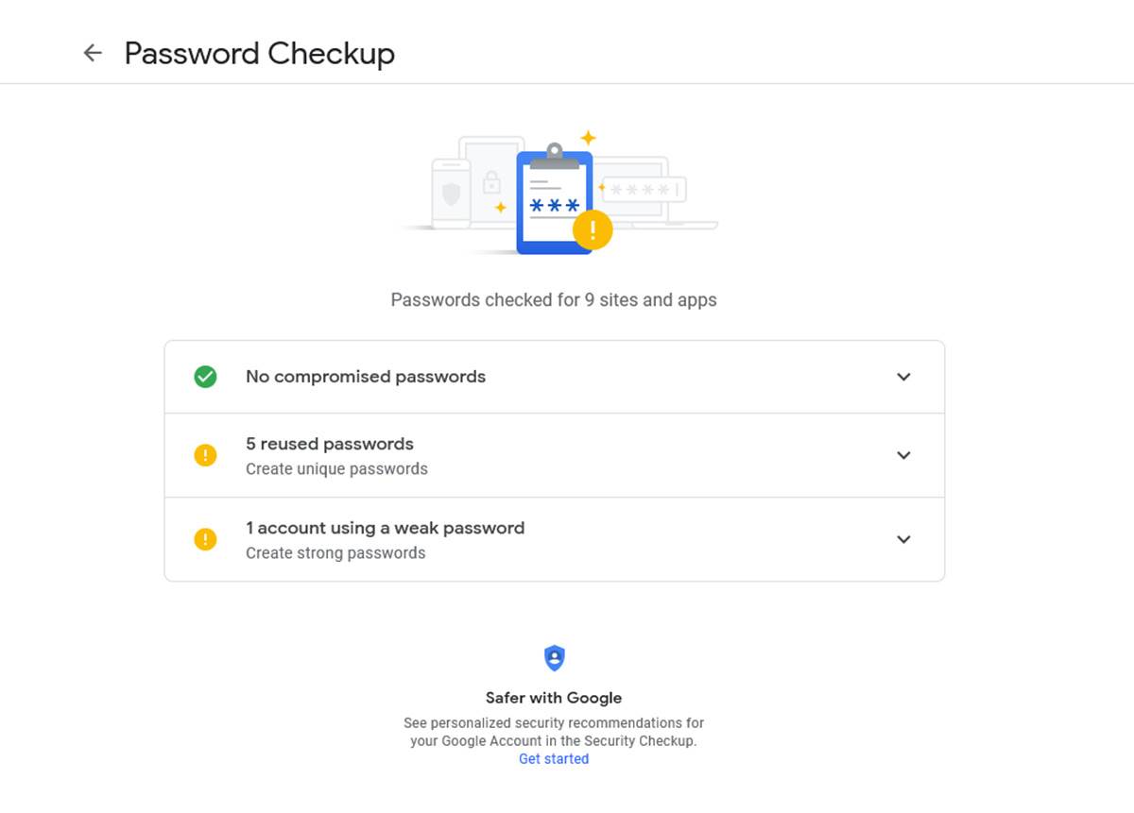Click the back arrow beside Password Checkup
Image resolution: width=1134 pixels, height=813 pixels.
click(92, 53)
